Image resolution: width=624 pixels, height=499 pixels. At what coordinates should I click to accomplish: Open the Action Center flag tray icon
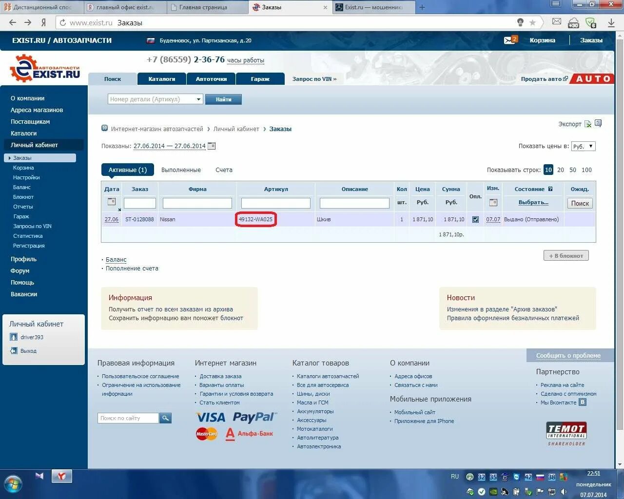coord(540,492)
